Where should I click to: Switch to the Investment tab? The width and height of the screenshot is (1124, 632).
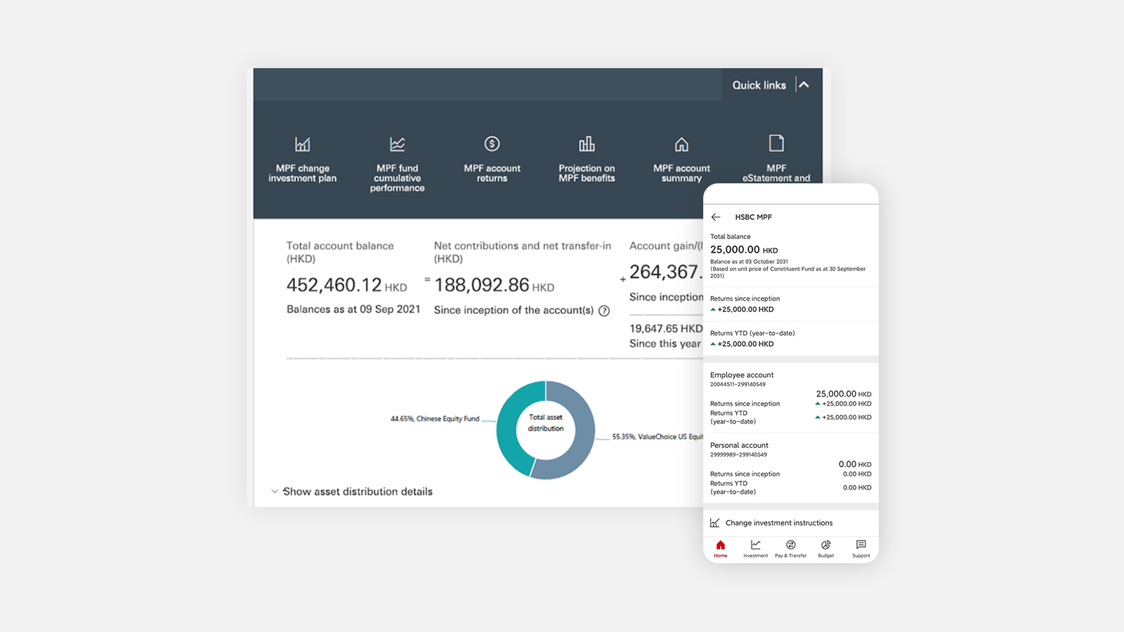(x=756, y=548)
